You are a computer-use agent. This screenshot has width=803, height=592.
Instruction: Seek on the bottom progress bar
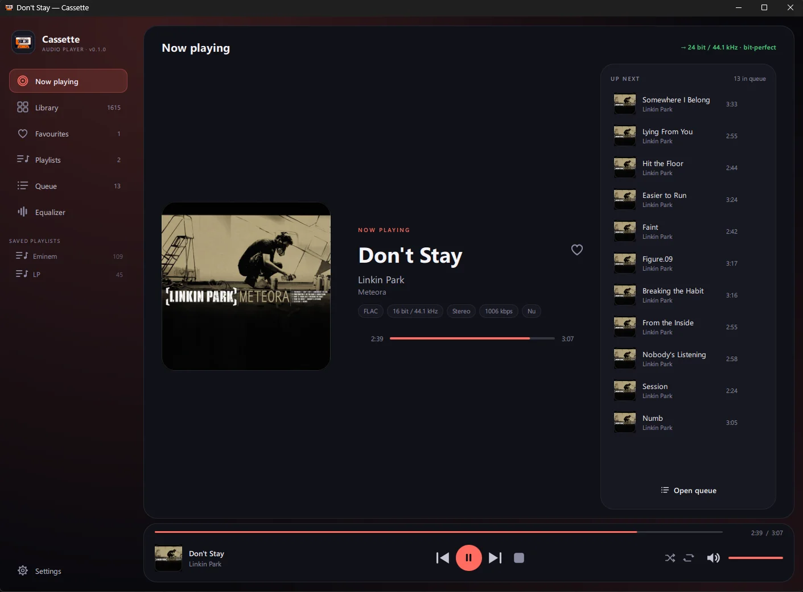438,532
